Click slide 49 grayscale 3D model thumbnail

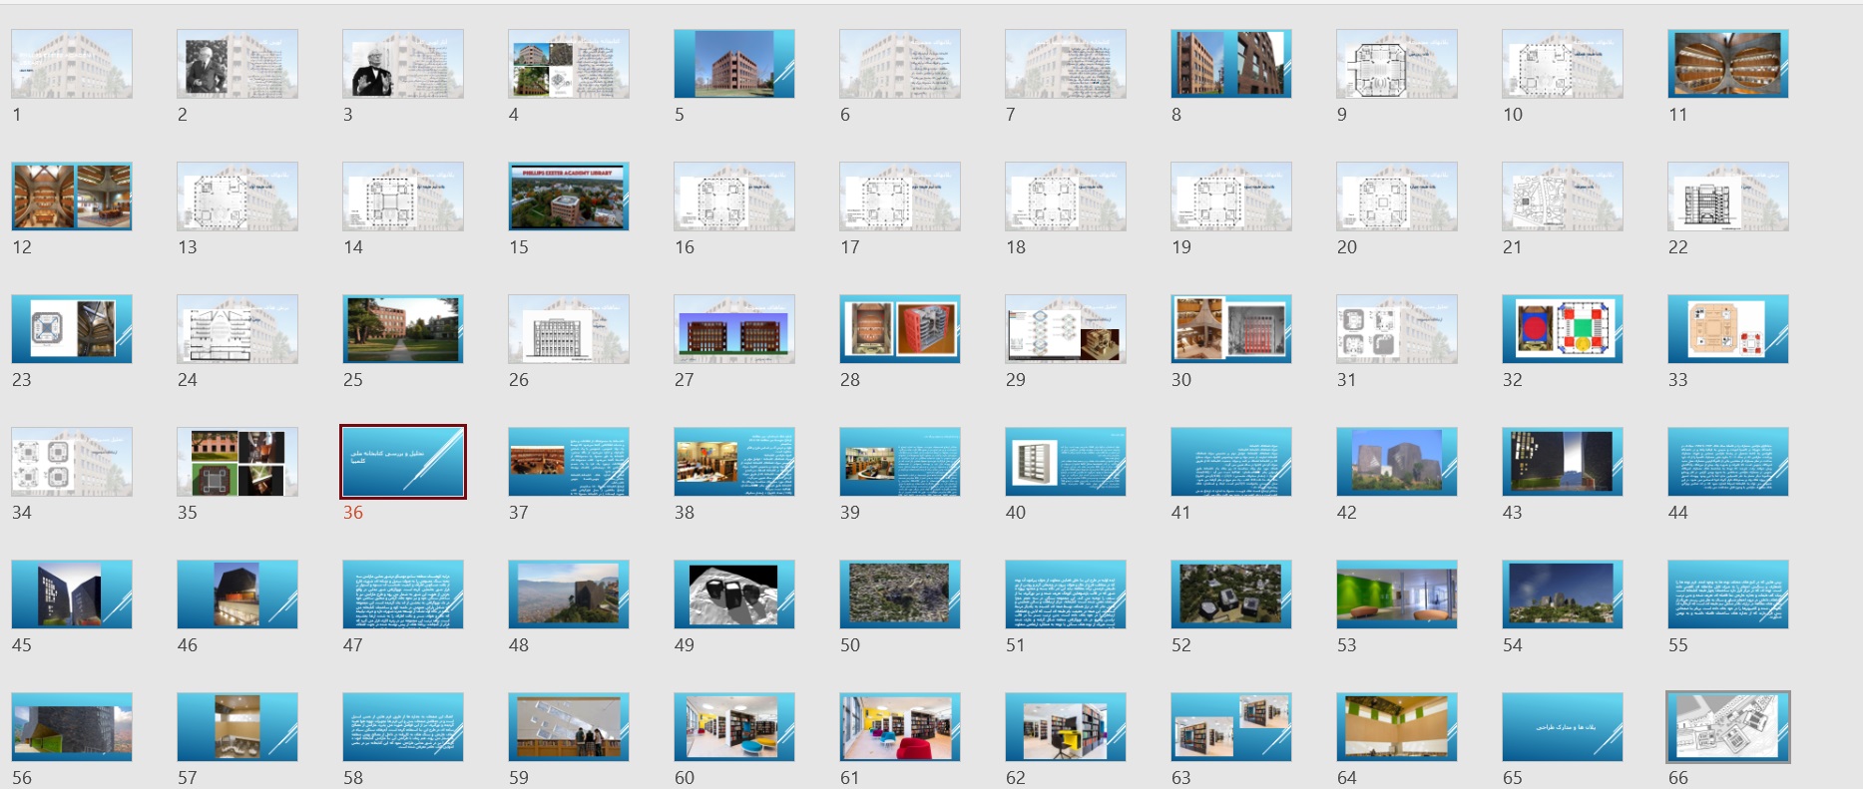tap(734, 594)
